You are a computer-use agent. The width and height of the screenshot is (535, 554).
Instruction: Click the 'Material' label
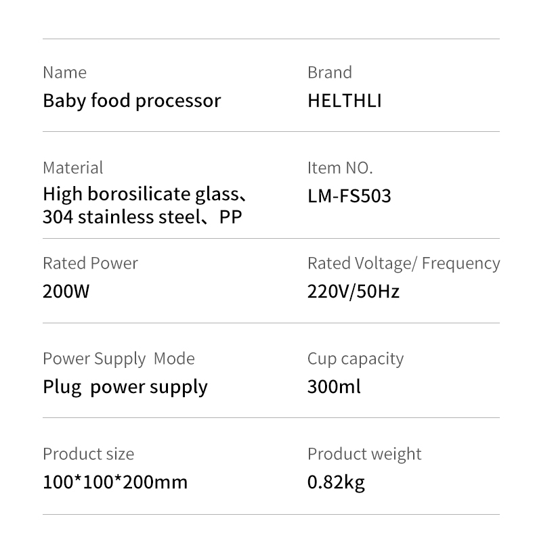point(73,168)
